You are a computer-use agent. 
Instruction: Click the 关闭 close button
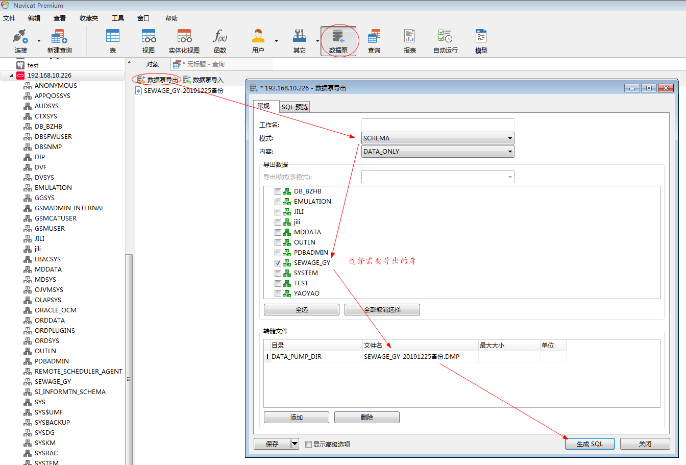(645, 444)
